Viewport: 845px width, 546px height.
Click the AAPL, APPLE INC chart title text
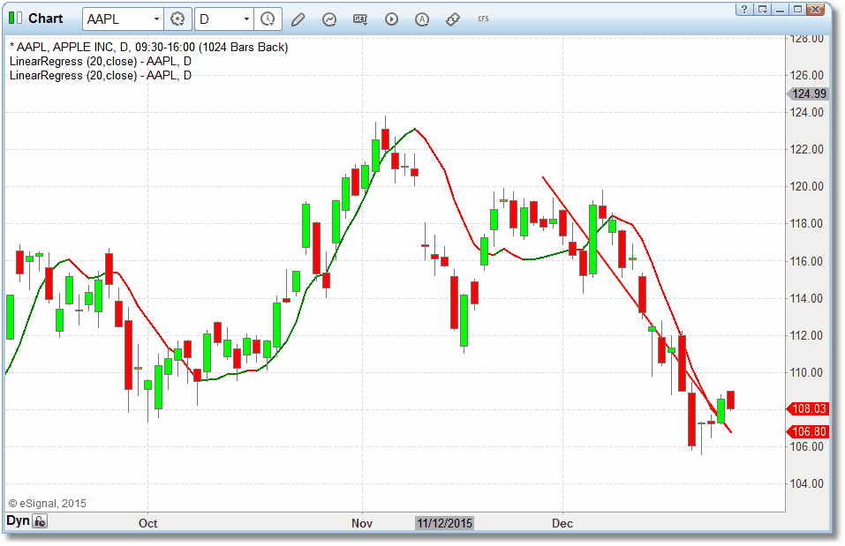pyautogui.click(x=148, y=48)
